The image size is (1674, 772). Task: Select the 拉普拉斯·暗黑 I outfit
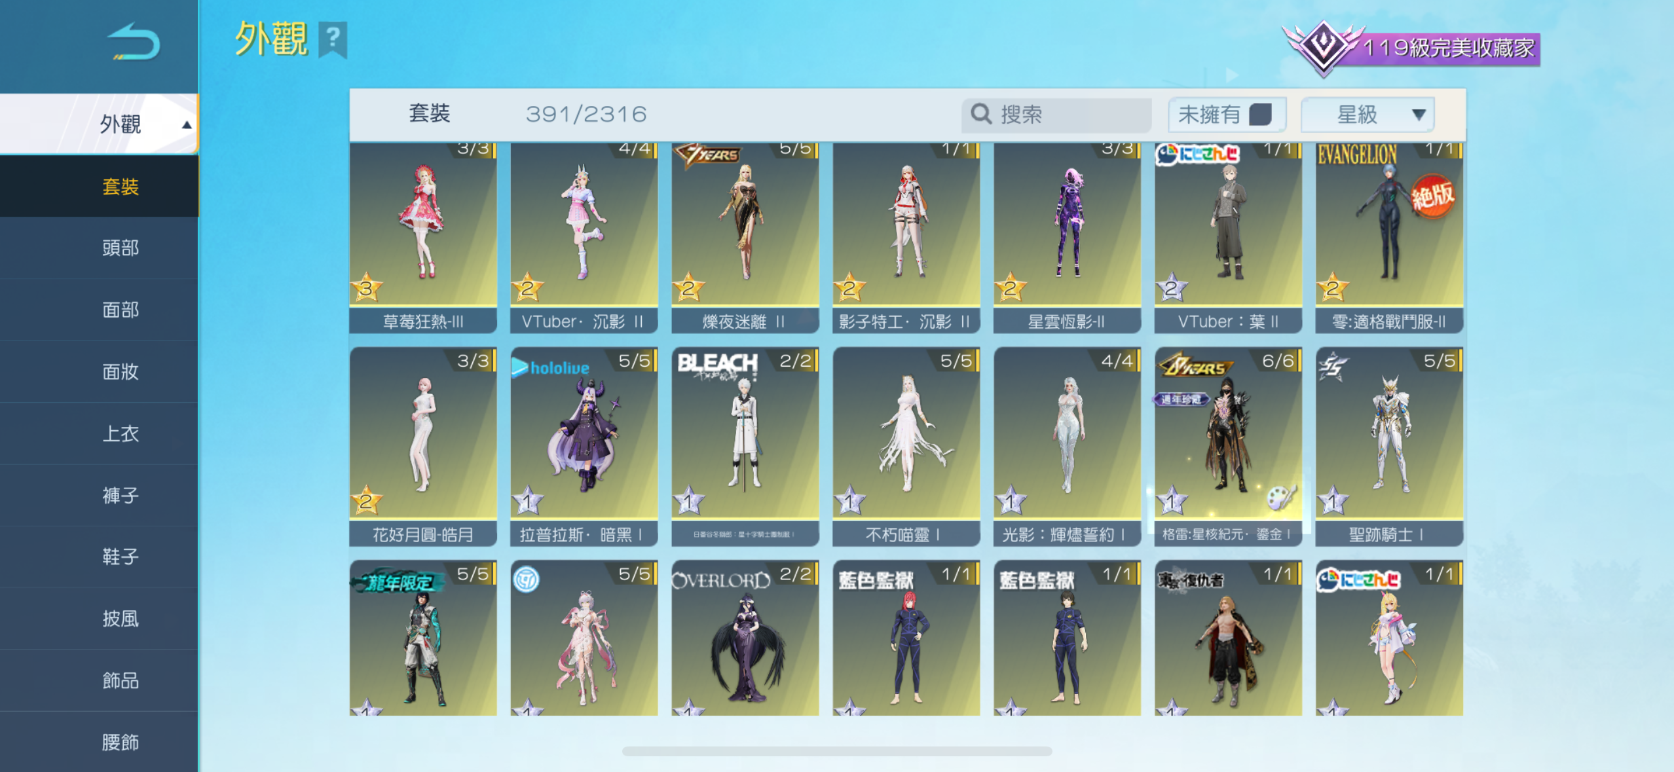[584, 447]
